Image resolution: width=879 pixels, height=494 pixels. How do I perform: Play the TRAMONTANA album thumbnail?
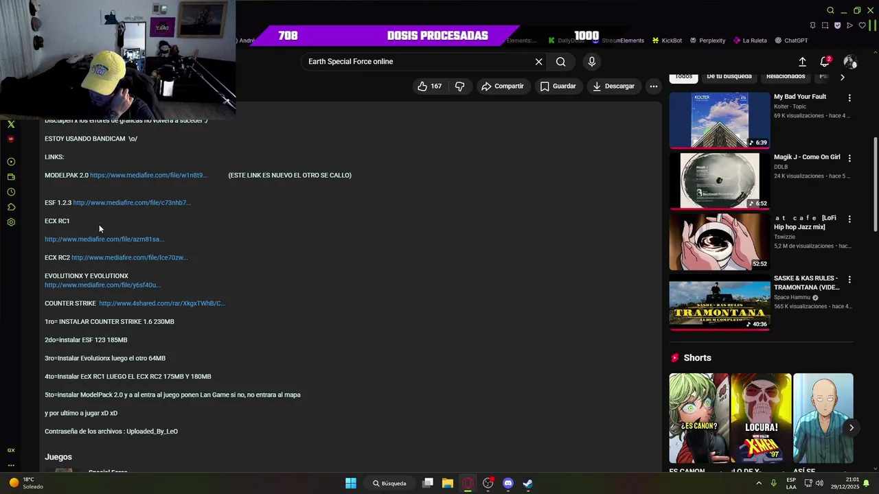(x=720, y=302)
